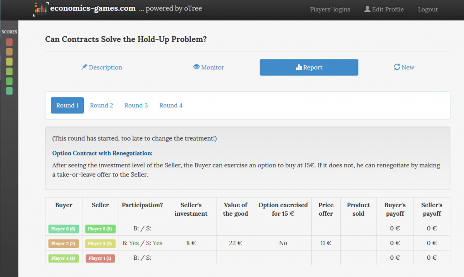Image resolution: width=464 pixels, height=277 pixels.
Task: Select the red score square in sidebar
Action: click(9, 42)
